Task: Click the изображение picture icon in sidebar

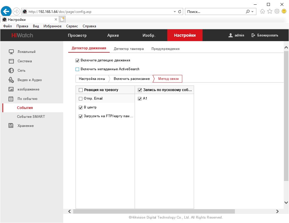Action: point(11,89)
